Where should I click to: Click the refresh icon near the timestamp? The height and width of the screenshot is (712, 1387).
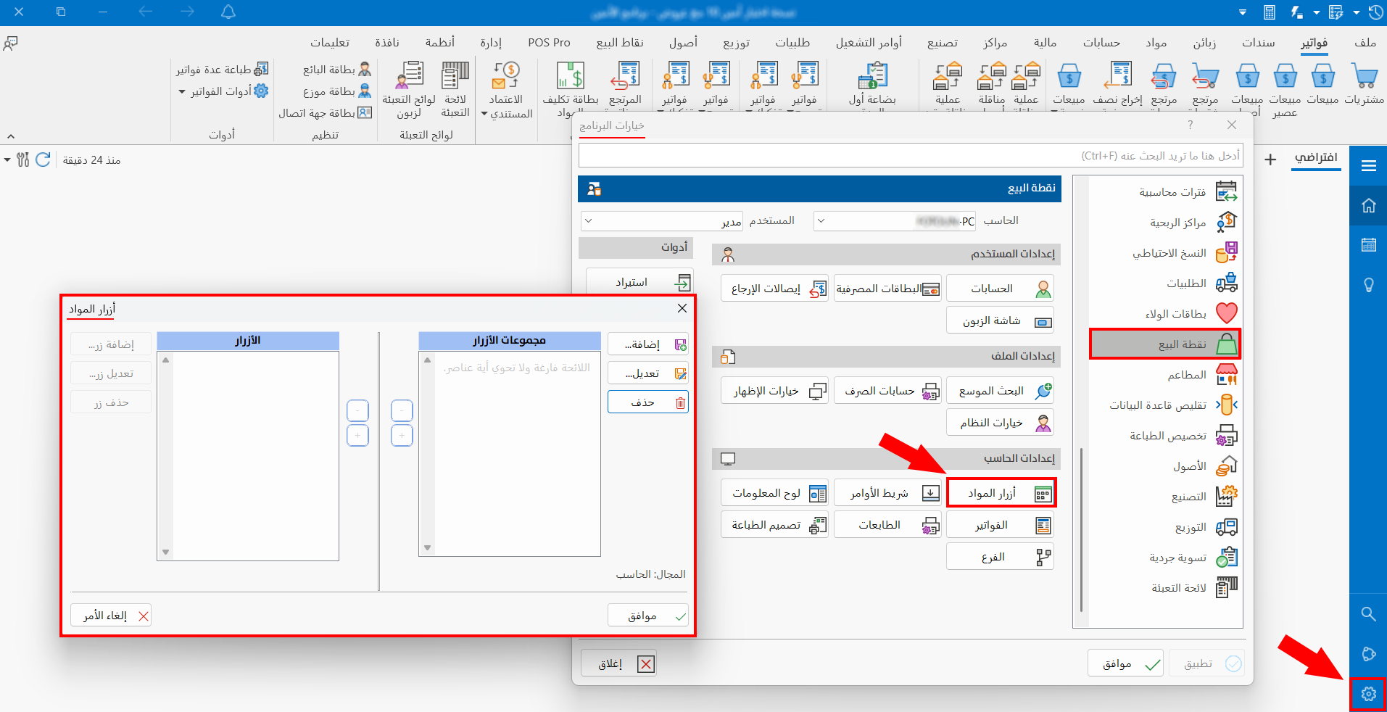click(x=43, y=160)
